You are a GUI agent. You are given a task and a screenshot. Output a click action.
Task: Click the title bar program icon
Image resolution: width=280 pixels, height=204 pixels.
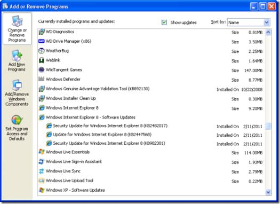point(5,6)
